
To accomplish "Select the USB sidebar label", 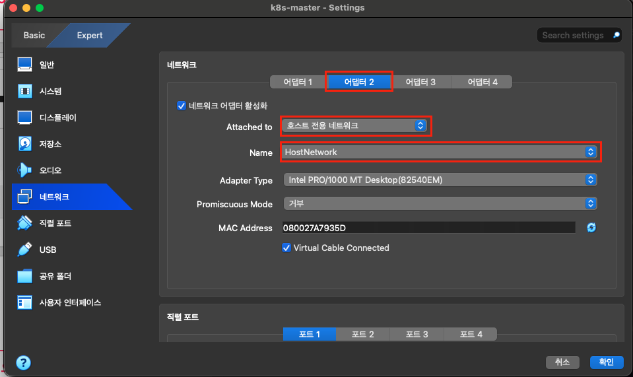I will pyautogui.click(x=48, y=250).
